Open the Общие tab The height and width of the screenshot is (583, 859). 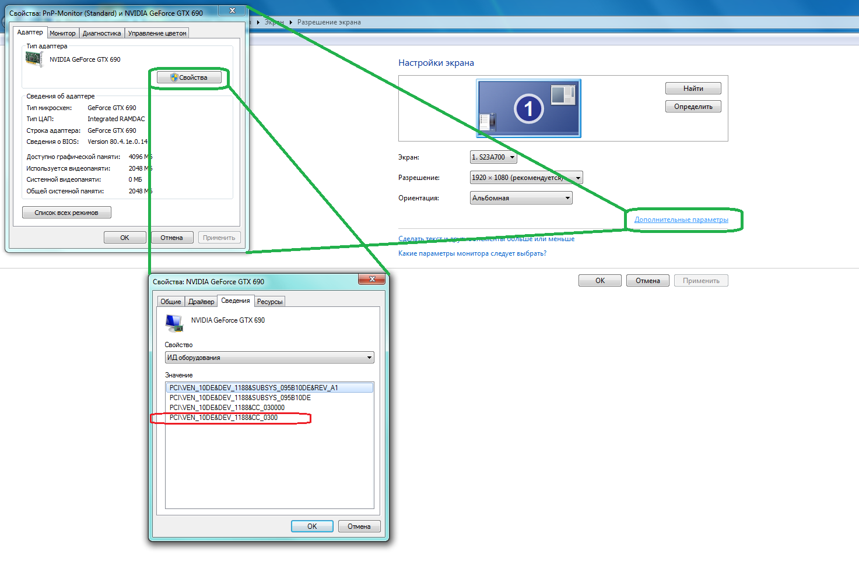pos(171,302)
